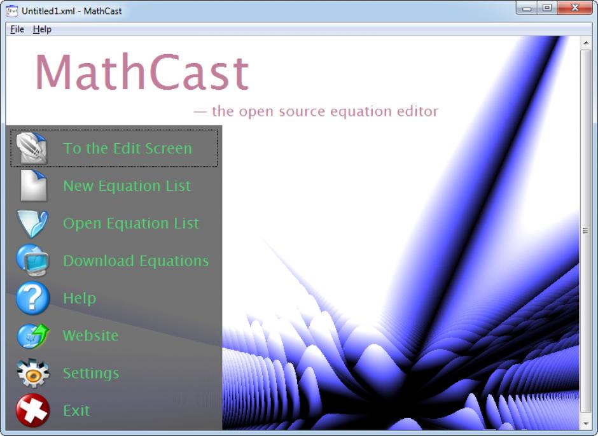The width and height of the screenshot is (598, 436).
Task: Minimize the MathCast window
Action: [527, 8]
